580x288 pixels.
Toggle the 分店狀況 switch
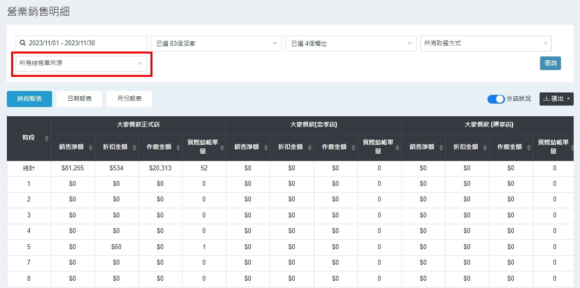(x=496, y=99)
